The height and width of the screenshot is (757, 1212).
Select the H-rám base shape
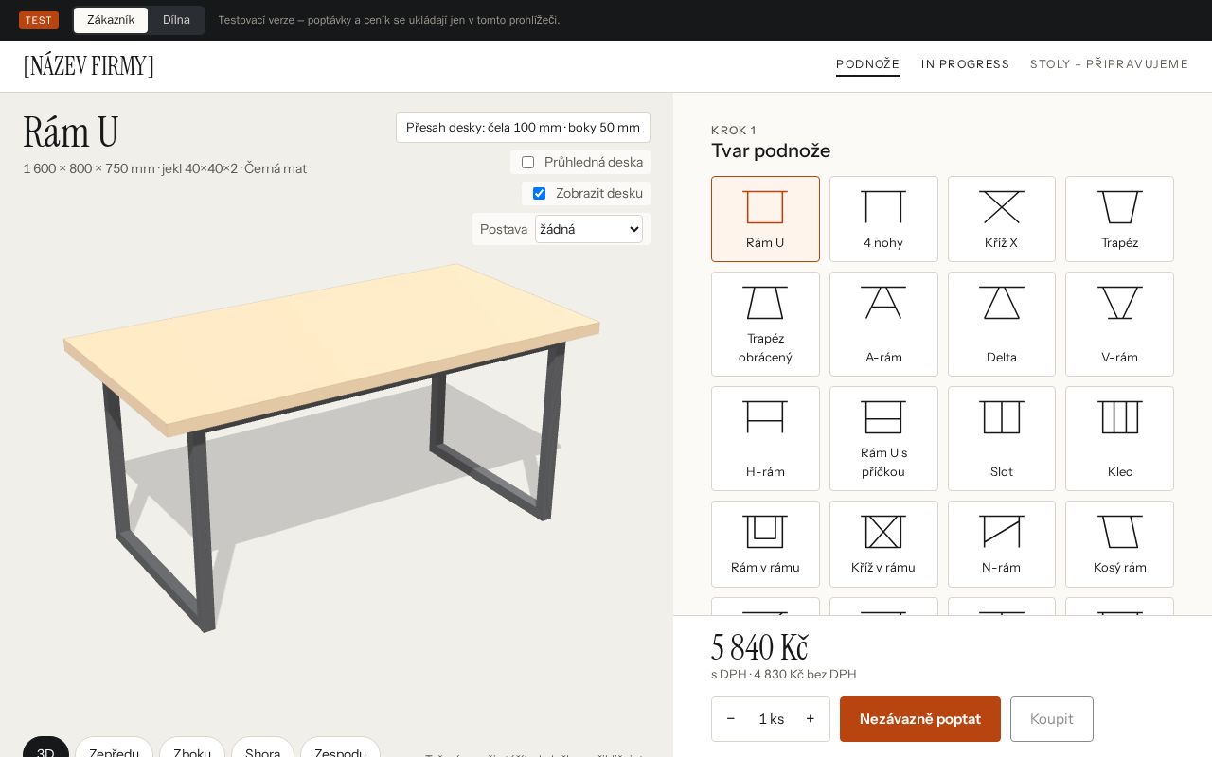(x=765, y=438)
